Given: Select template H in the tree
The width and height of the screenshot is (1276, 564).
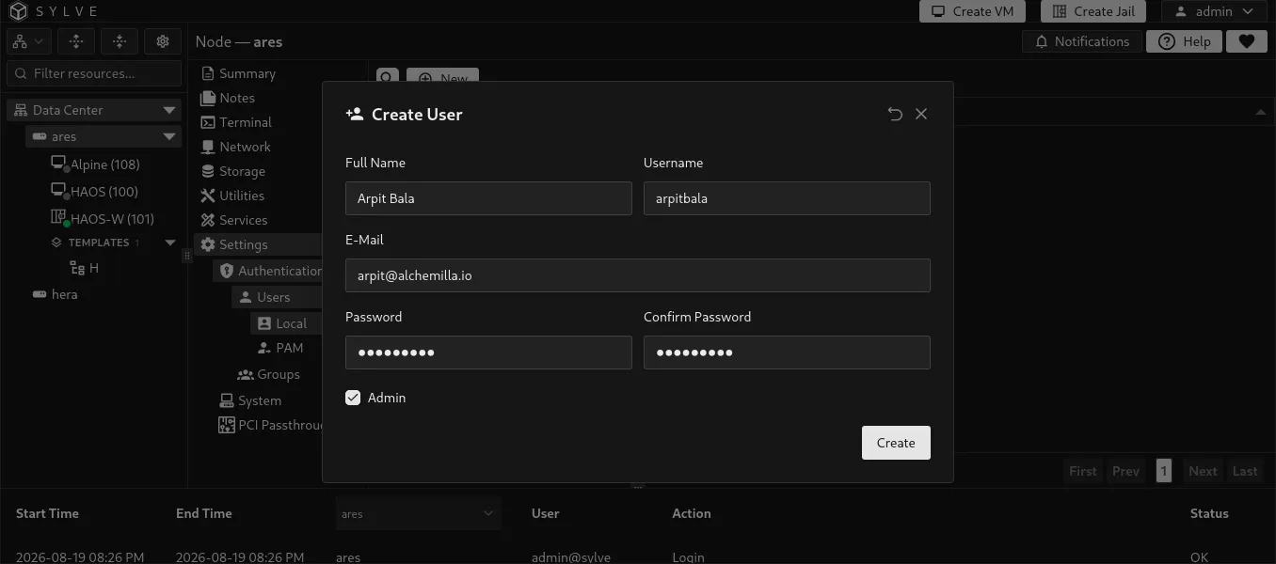Looking at the screenshot, I should point(85,268).
